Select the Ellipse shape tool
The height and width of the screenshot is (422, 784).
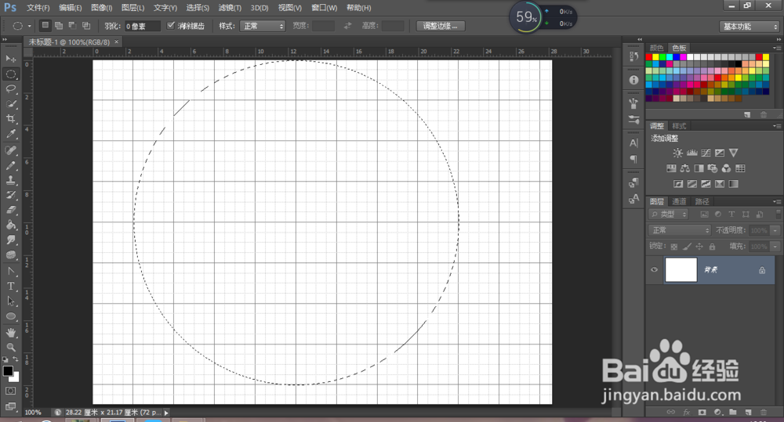[x=10, y=316]
